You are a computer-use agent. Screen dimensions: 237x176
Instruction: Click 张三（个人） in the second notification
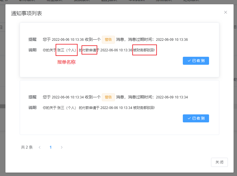coord(67,108)
